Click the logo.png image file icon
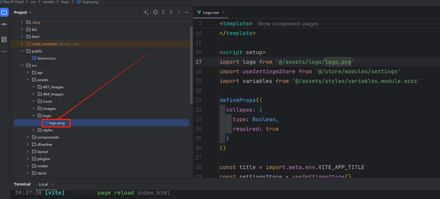The height and width of the screenshot is (199, 440). pyautogui.click(x=46, y=123)
